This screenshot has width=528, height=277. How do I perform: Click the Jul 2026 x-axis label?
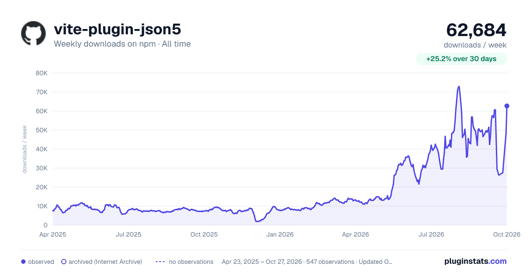pyautogui.click(x=431, y=234)
